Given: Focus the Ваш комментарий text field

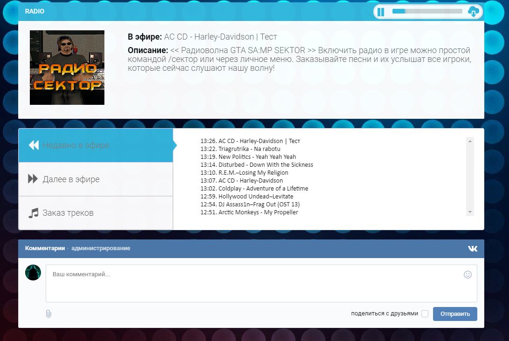Looking at the screenshot, I should [x=261, y=283].
